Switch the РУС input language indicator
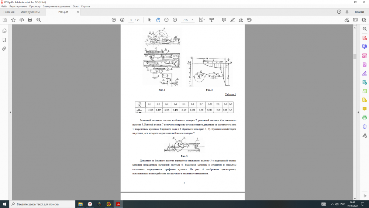 342,204
